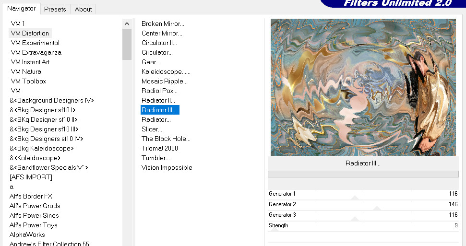Select VM Experimental category
This screenshot has width=466, height=246.
coord(35,43)
